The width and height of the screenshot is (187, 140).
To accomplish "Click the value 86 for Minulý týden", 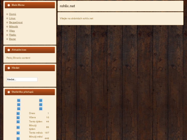I will point(48,127).
